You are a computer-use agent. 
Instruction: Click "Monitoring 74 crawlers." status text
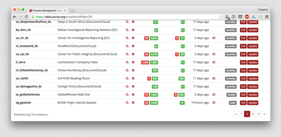click(31, 115)
